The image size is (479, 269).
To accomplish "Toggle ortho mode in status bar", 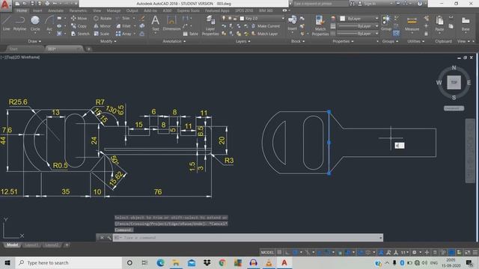I will [x=287, y=253].
